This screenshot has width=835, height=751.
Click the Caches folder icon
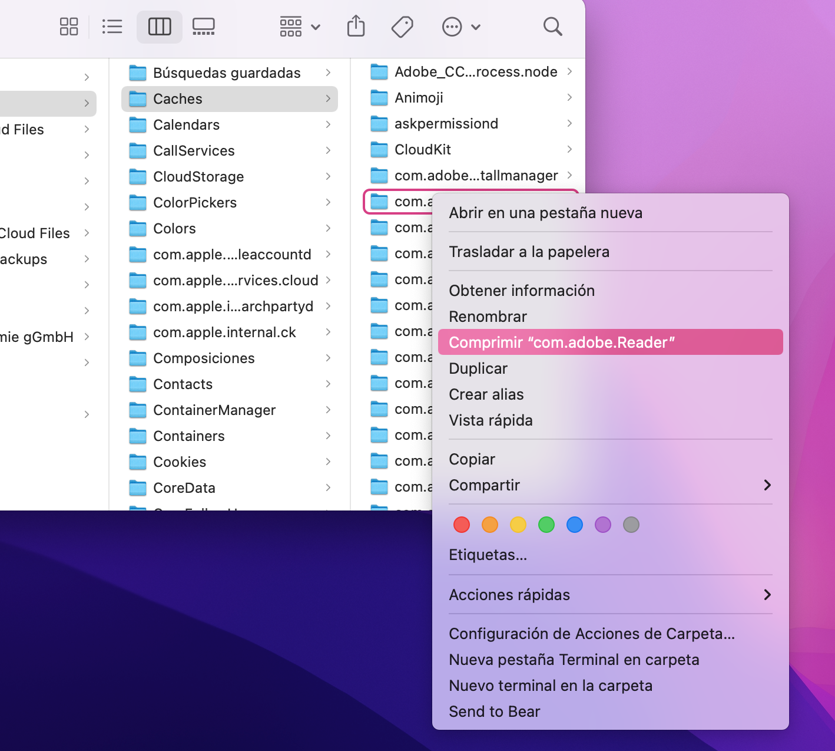click(x=138, y=99)
